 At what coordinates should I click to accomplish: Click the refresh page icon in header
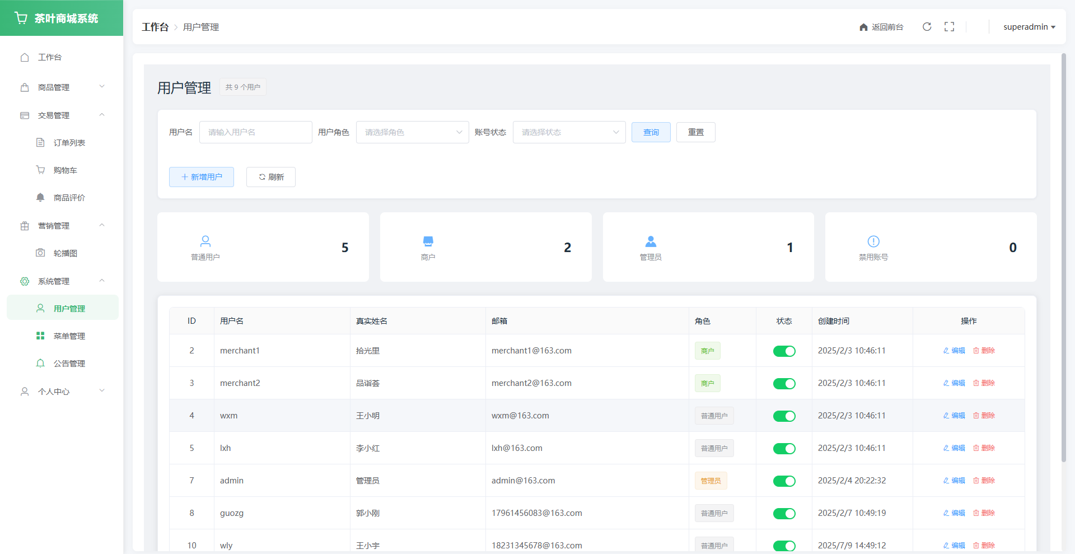[x=927, y=27]
